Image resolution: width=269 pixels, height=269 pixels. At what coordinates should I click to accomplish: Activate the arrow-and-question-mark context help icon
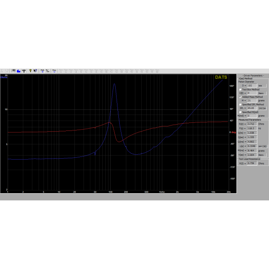pyautogui.click(x=35, y=70)
